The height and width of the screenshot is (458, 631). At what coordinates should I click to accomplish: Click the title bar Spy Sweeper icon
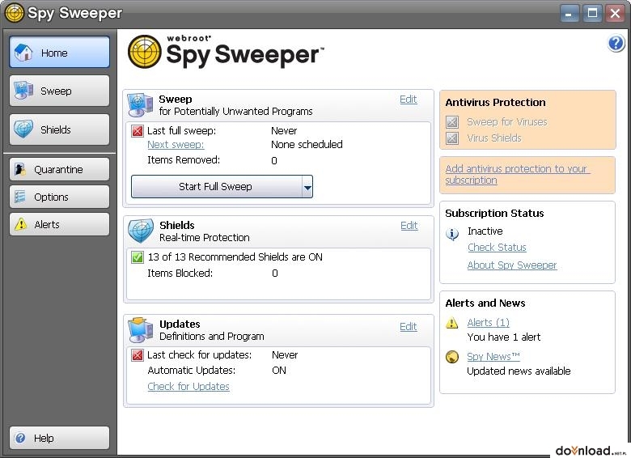(x=14, y=13)
